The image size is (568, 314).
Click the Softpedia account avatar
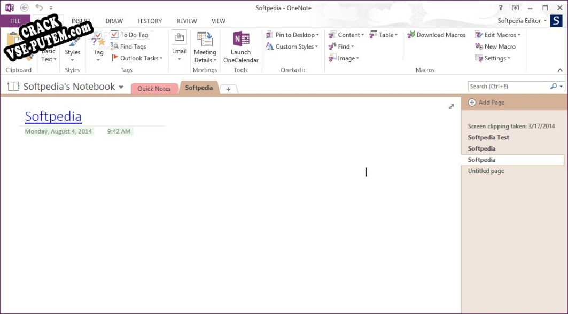click(556, 21)
